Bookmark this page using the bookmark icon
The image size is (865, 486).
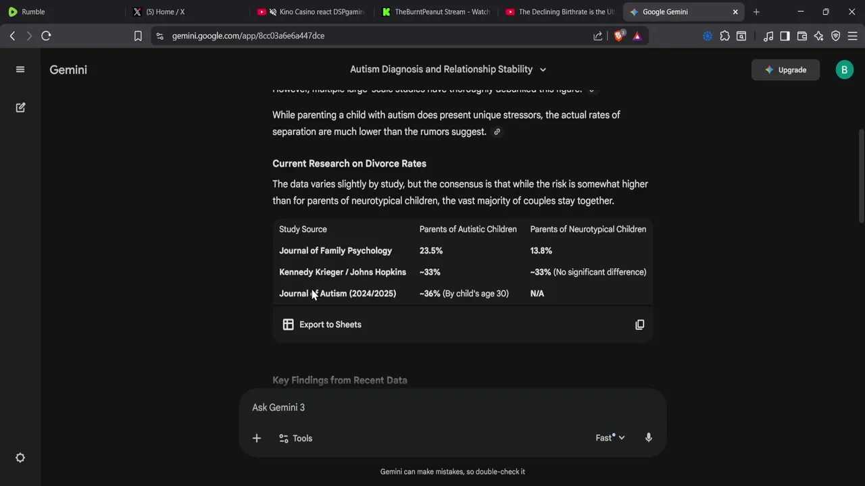click(138, 36)
